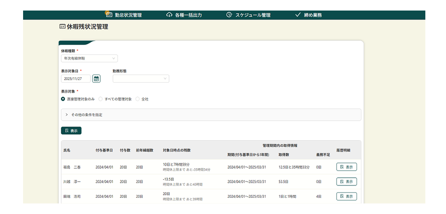Show history details for 福島 二香
Image resolution: width=446 pixels, height=214 pixels.
[x=346, y=167]
